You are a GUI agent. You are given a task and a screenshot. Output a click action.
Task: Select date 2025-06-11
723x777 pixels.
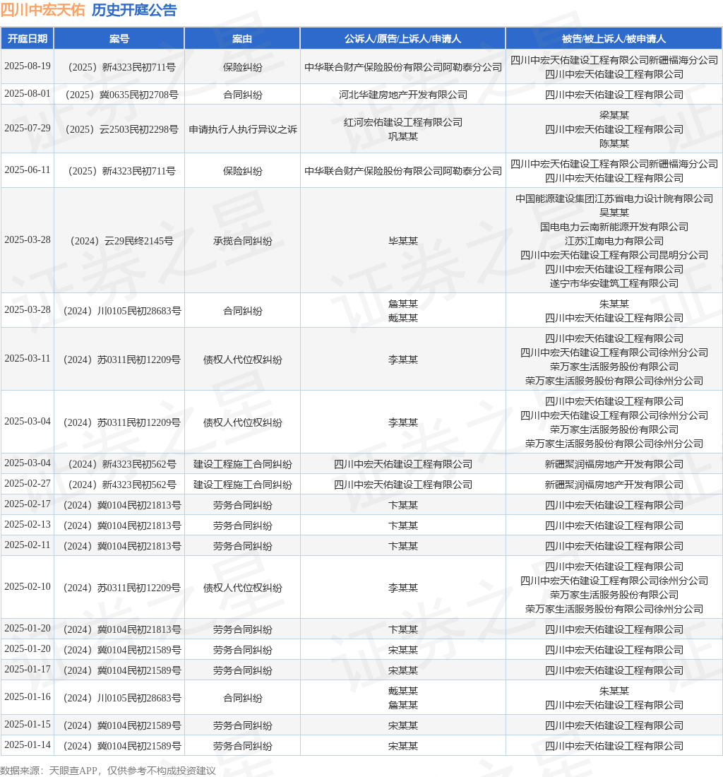(28, 170)
